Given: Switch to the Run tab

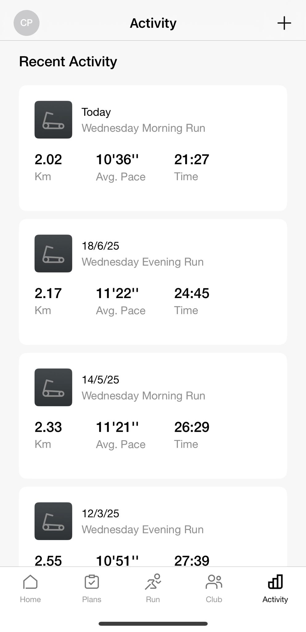Looking at the screenshot, I should [x=153, y=588].
